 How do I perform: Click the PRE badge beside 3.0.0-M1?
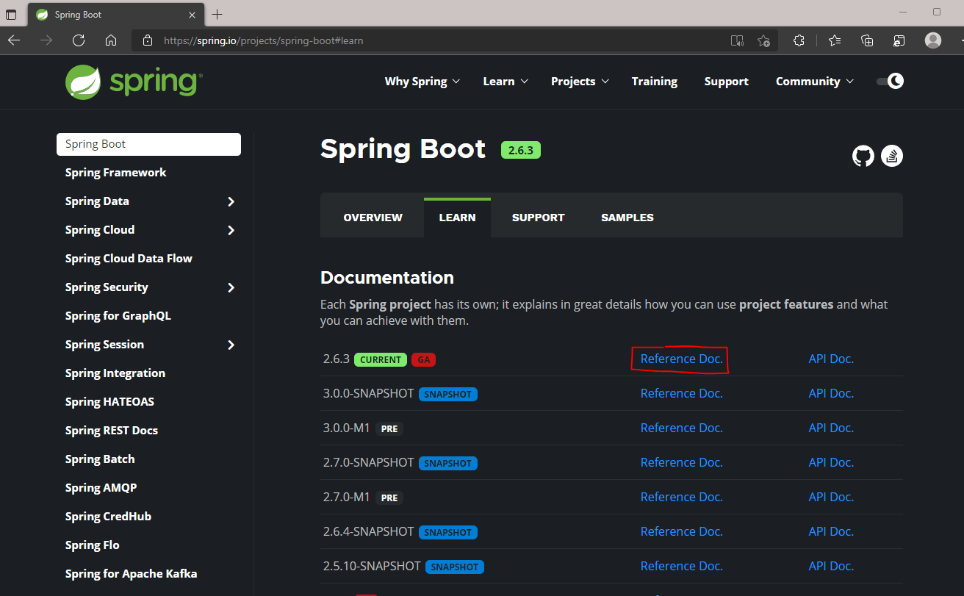tap(389, 429)
